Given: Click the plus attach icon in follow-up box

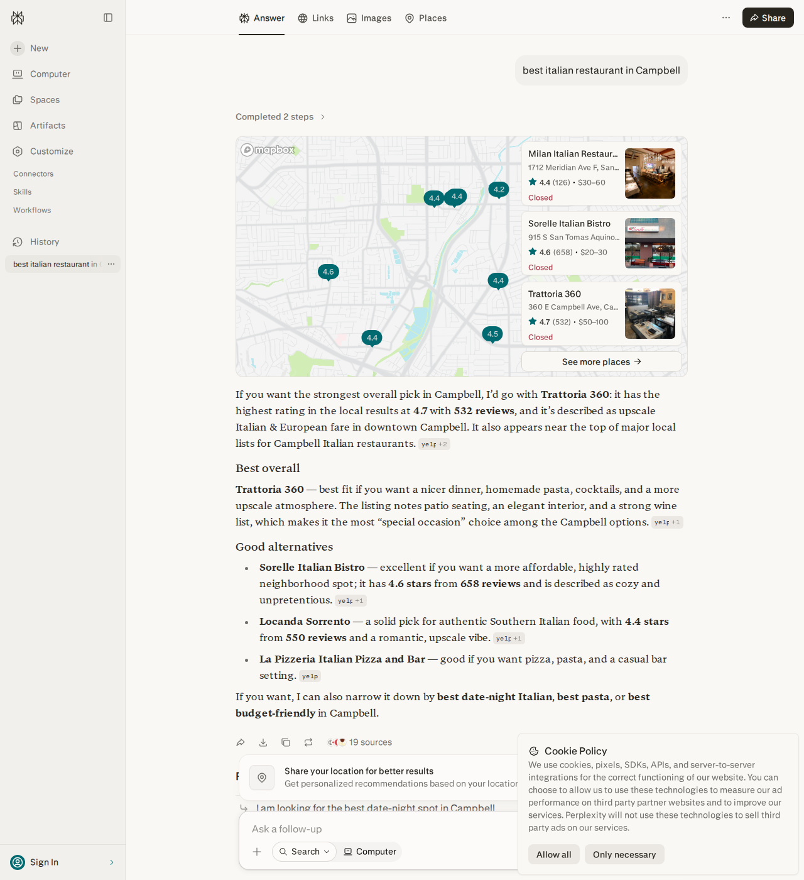Looking at the screenshot, I should pyautogui.click(x=257, y=852).
